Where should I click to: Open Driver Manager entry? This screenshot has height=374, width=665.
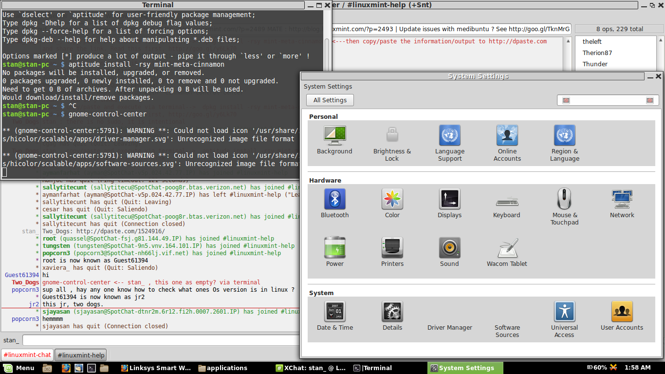[449, 327]
